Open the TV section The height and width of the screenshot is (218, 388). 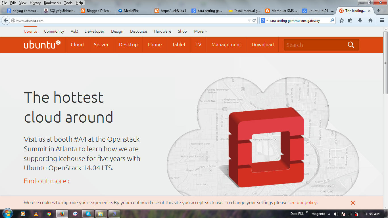point(199,45)
